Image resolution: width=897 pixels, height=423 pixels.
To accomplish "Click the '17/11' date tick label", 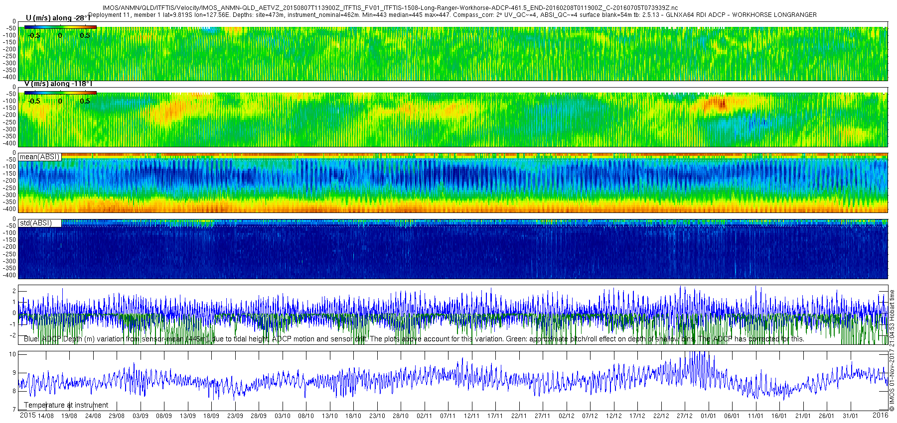I will click(495, 416).
